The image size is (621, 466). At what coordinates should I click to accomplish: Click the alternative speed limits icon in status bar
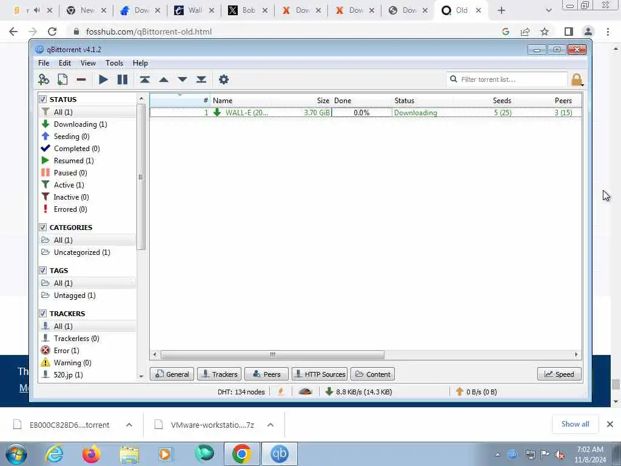[x=306, y=392]
